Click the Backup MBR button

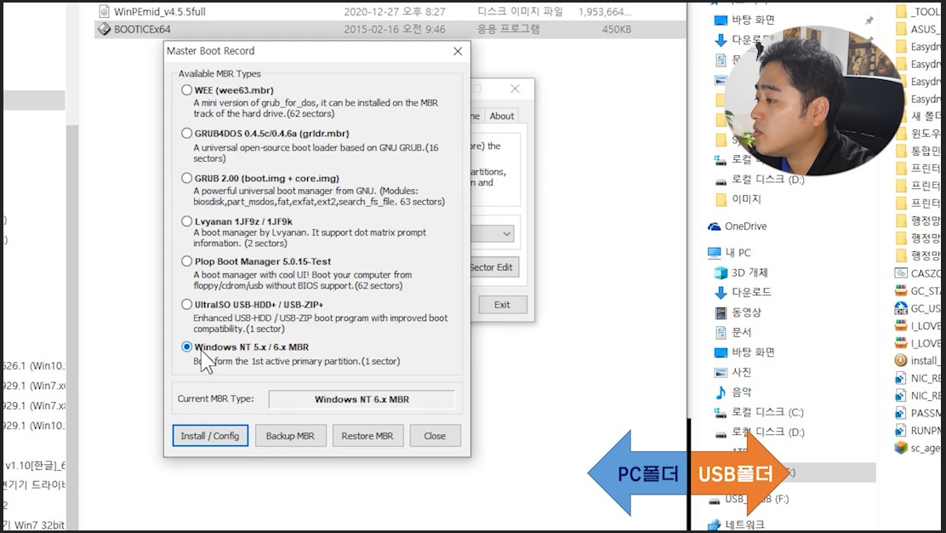tap(290, 436)
